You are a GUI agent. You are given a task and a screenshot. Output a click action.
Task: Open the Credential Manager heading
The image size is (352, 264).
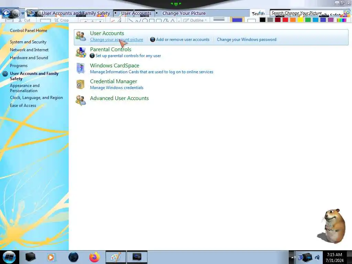[x=113, y=81]
